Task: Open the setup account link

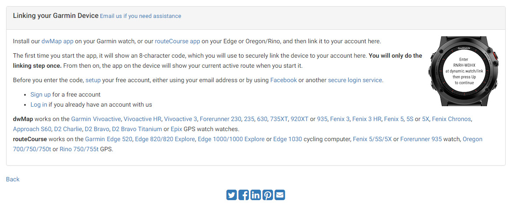Action: (93, 80)
